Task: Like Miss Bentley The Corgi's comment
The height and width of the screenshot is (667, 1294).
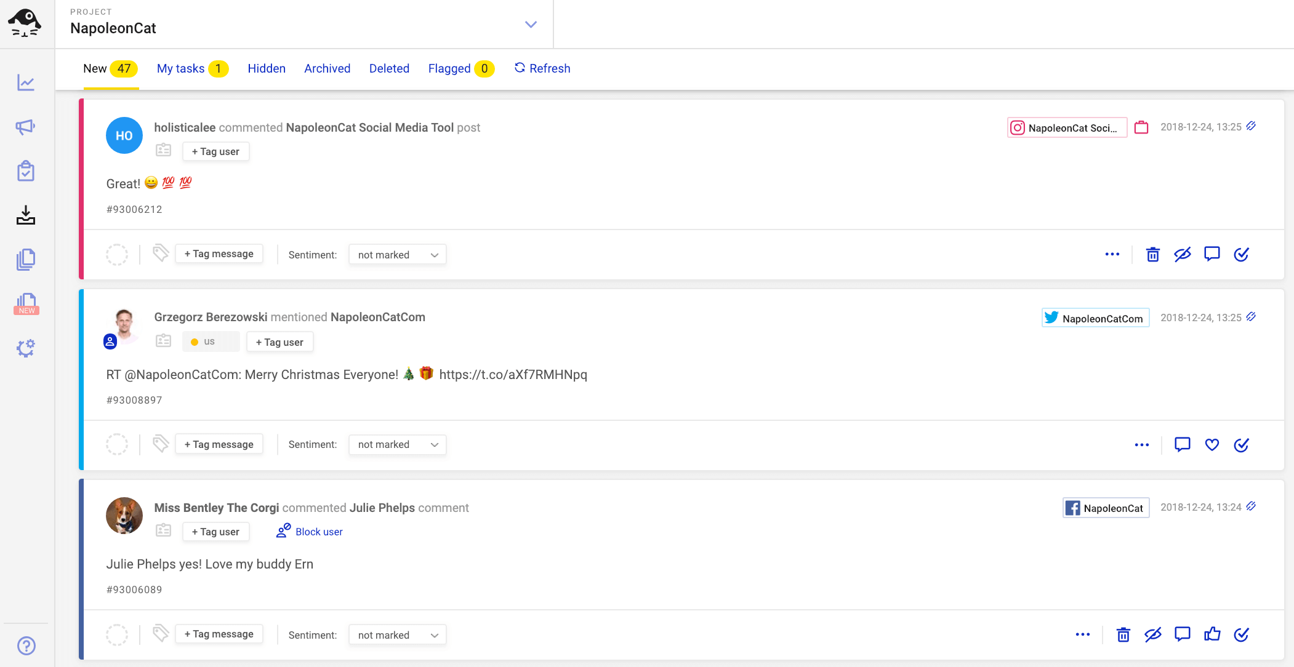Action: [x=1212, y=634]
